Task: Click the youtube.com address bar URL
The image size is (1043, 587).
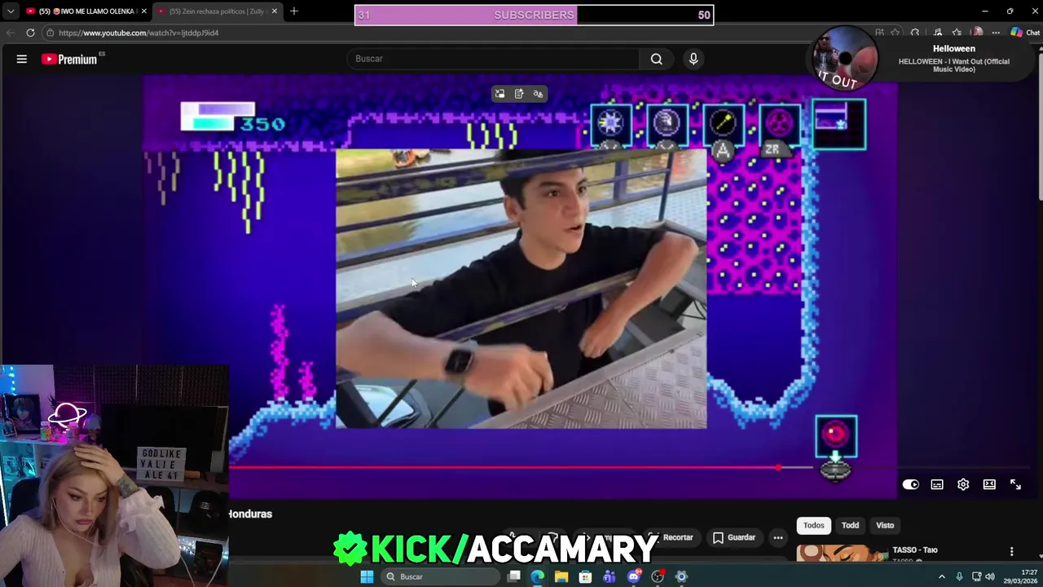Action: pyautogui.click(x=139, y=33)
